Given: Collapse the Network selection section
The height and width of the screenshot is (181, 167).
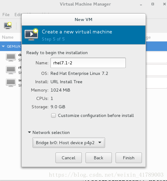Looking at the screenshot, I should 29,132.
